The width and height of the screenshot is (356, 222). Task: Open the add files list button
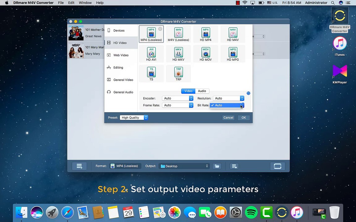(79, 166)
